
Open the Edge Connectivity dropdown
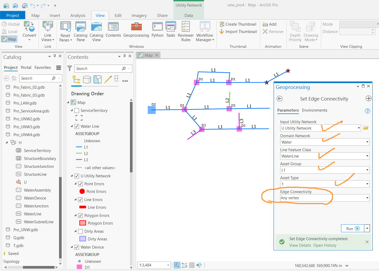tap(367, 198)
